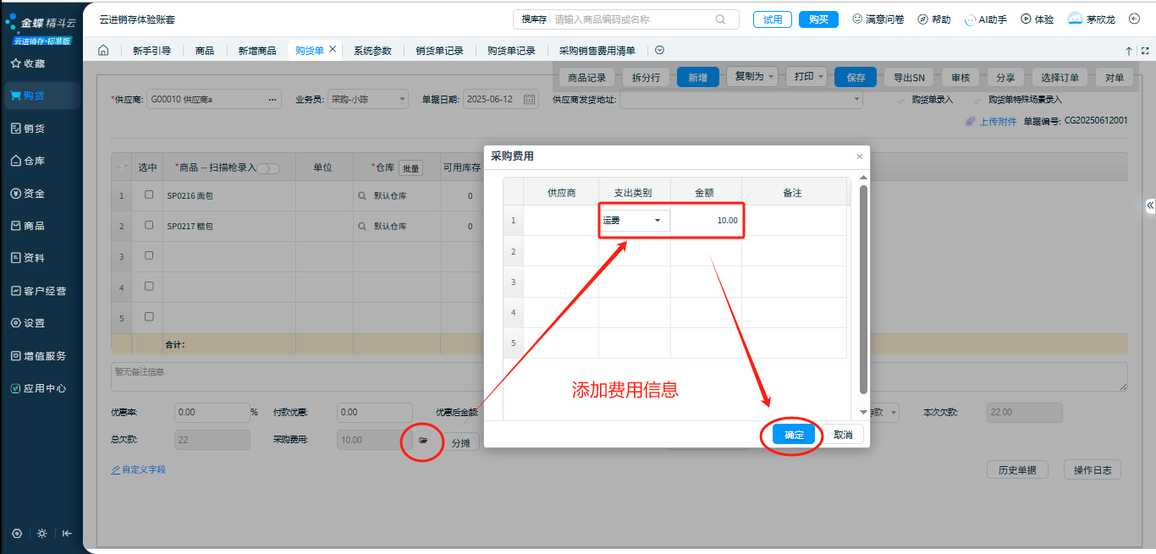Toggle the fullscreen icon in tab bar

[1143, 51]
